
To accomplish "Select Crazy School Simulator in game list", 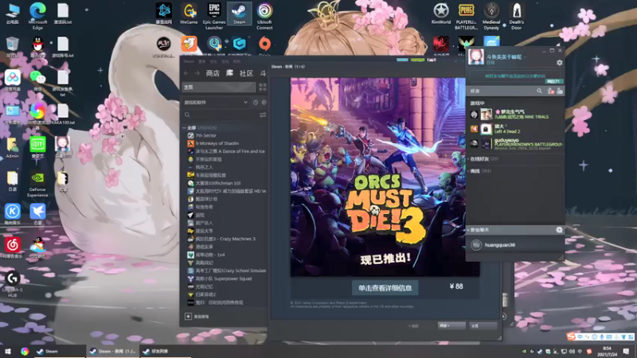I will 226,270.
